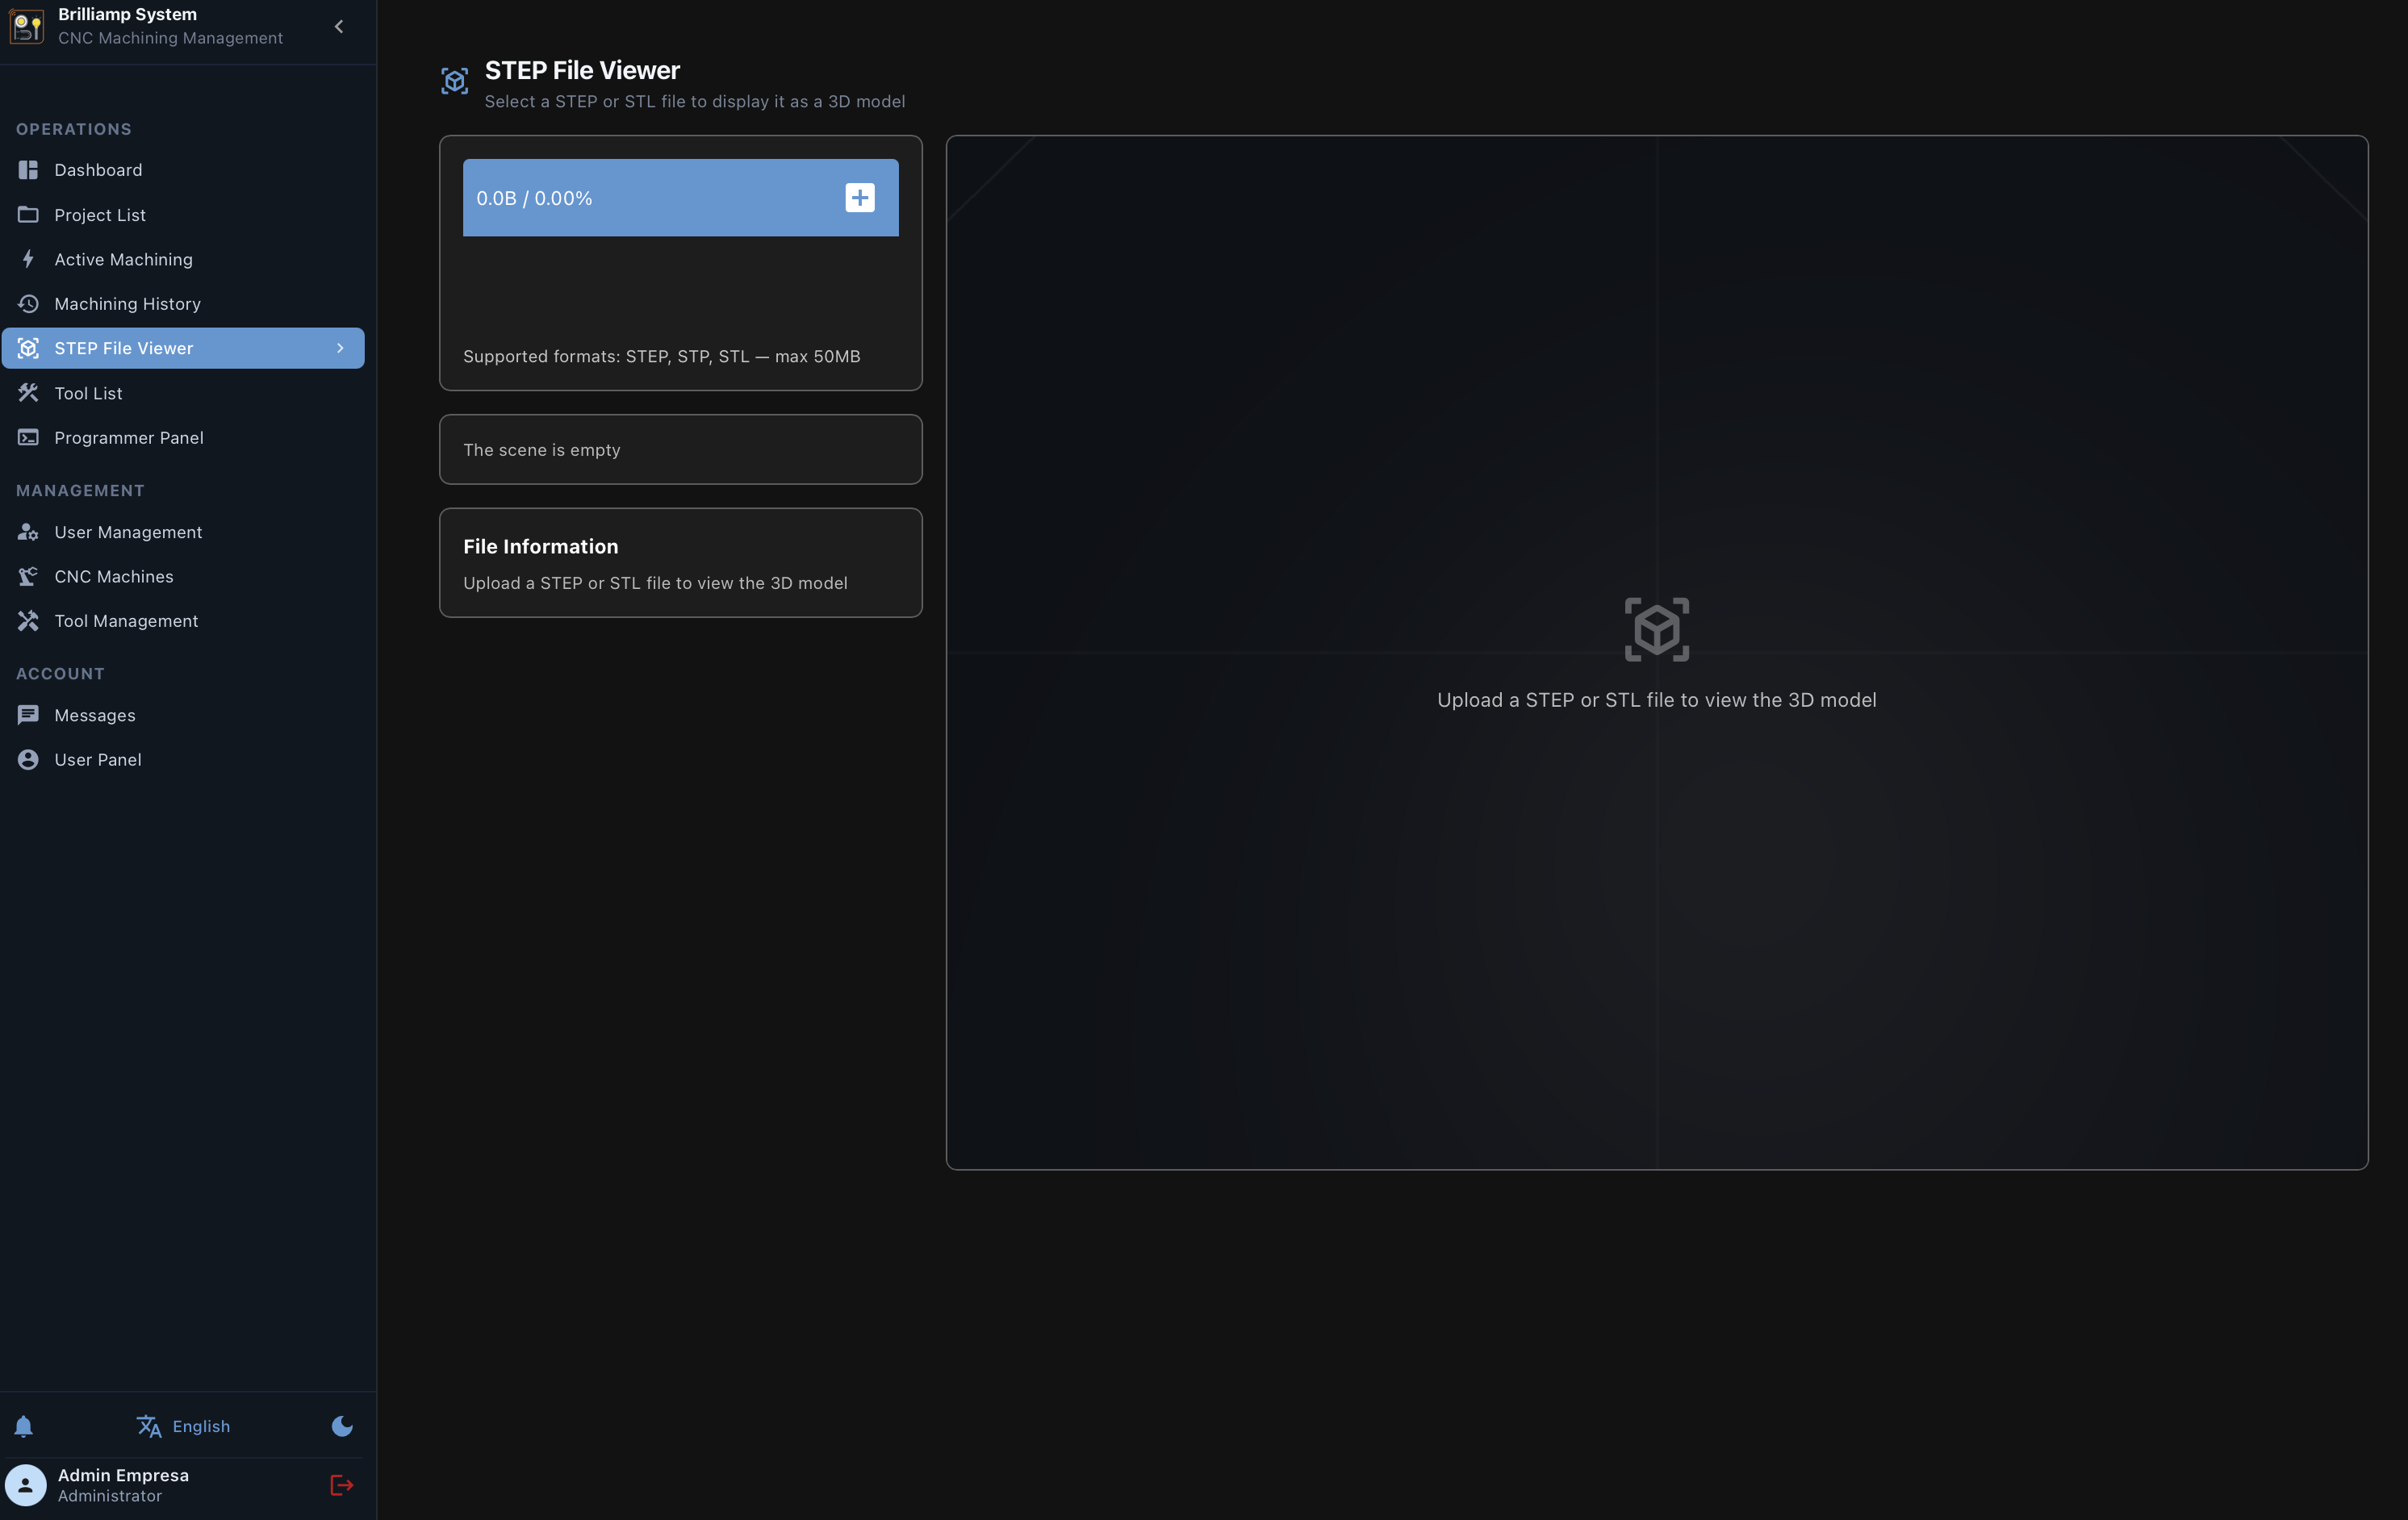Click the Programmer Panel terminal icon

pyautogui.click(x=28, y=437)
